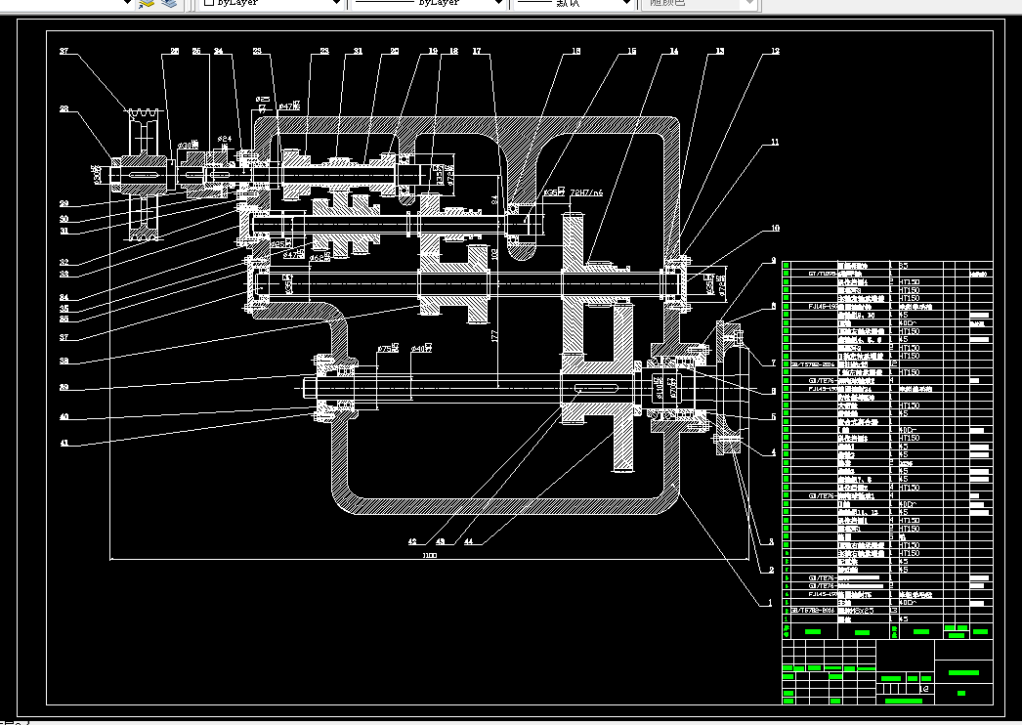Click the Layer Previous icon in toolbar
Screen dimensions: 1022x725
click(146, 3)
